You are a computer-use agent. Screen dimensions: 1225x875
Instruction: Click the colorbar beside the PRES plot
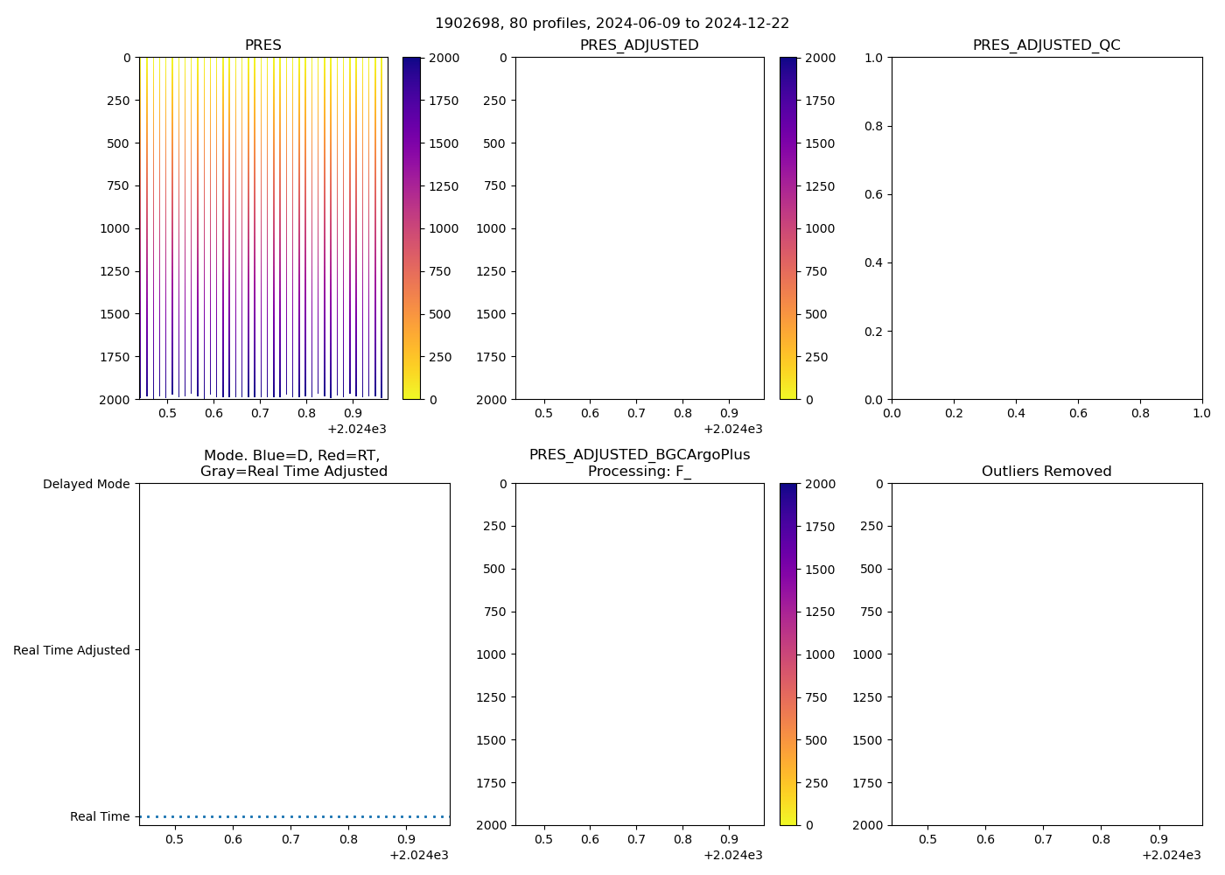411,227
